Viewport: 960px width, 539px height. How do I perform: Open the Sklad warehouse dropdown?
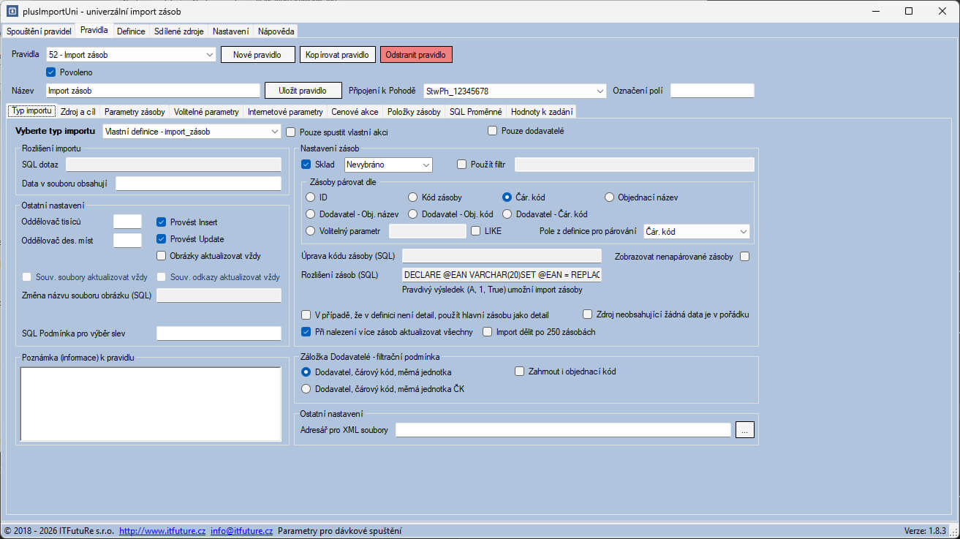[x=426, y=165]
